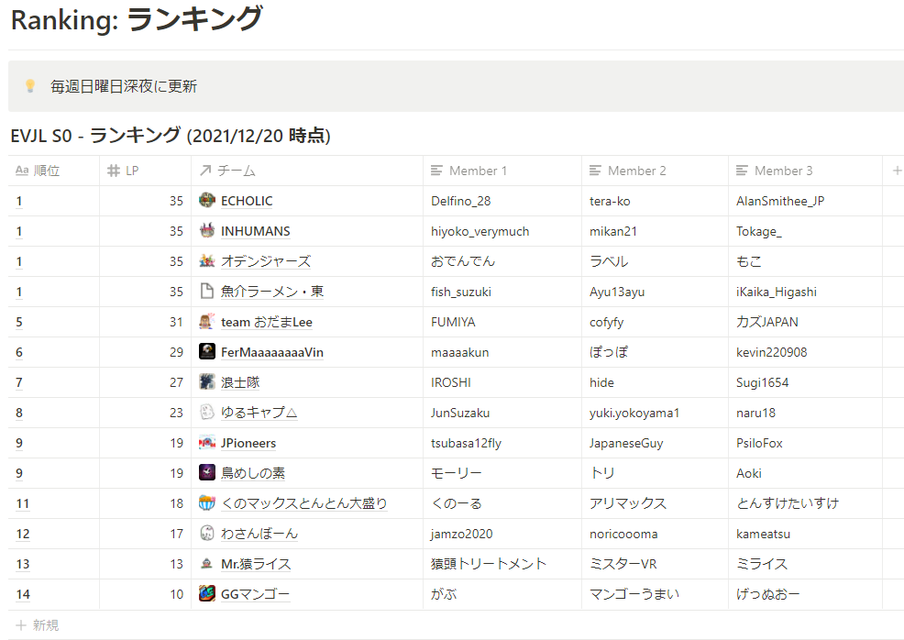This screenshot has width=904, height=640.
Task: Open 順位 column header menu
Action: click(53, 171)
